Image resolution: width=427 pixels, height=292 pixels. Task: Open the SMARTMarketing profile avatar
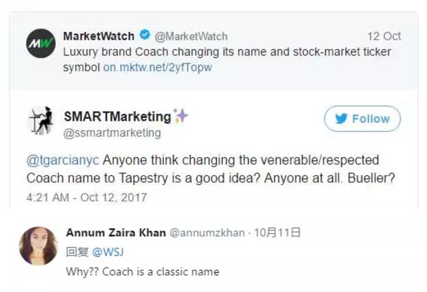(41, 121)
